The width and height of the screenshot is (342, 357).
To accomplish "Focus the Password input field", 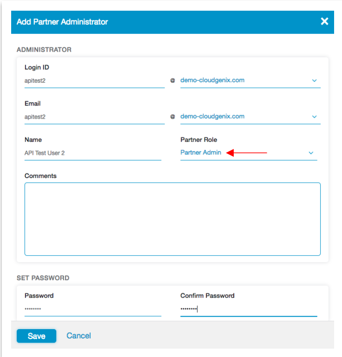I will tap(92, 309).
